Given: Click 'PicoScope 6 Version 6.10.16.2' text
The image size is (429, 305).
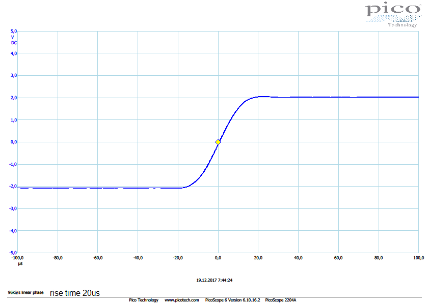Looking at the screenshot, I should [232, 300].
